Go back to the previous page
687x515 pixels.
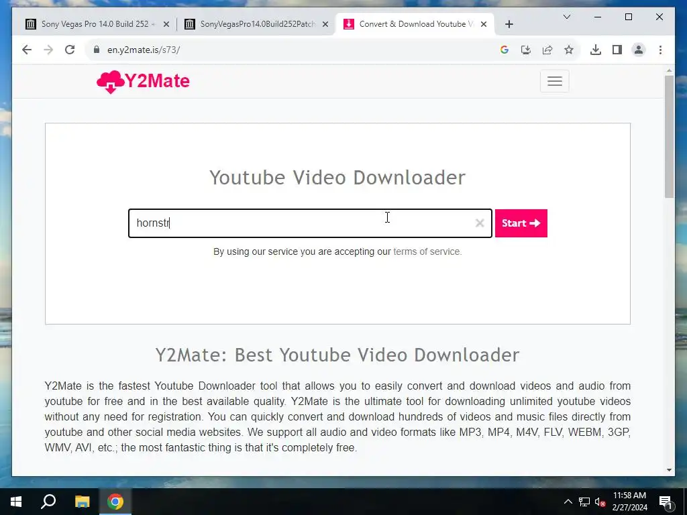point(27,50)
